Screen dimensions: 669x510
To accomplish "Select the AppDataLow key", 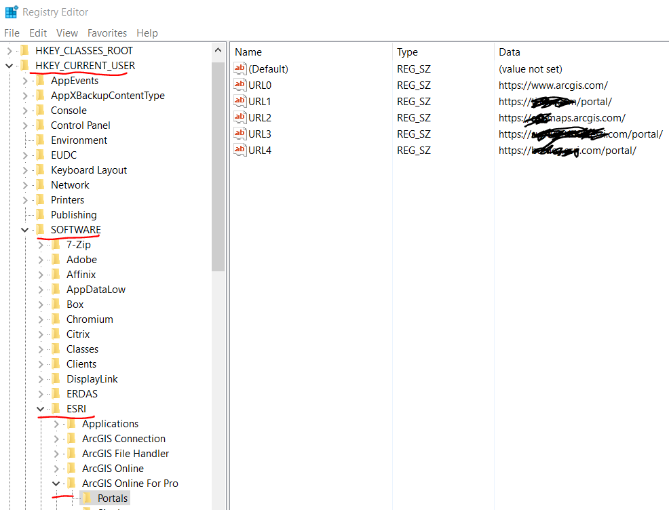I will (x=96, y=290).
